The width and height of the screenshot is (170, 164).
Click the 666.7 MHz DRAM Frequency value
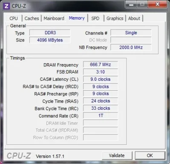[x=101, y=64]
